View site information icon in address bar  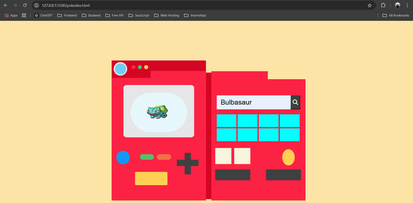pyautogui.click(x=36, y=5)
